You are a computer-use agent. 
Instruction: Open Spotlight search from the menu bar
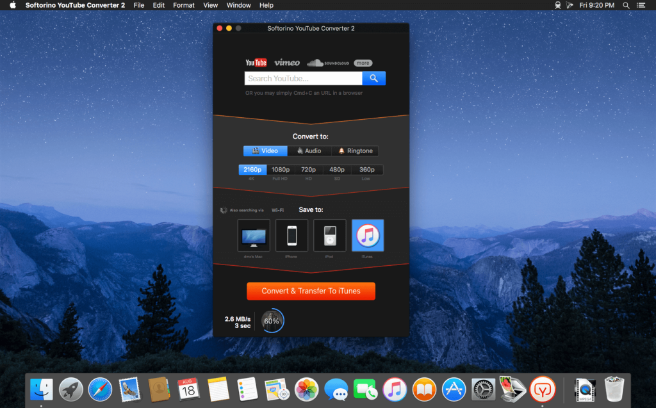tap(625, 5)
